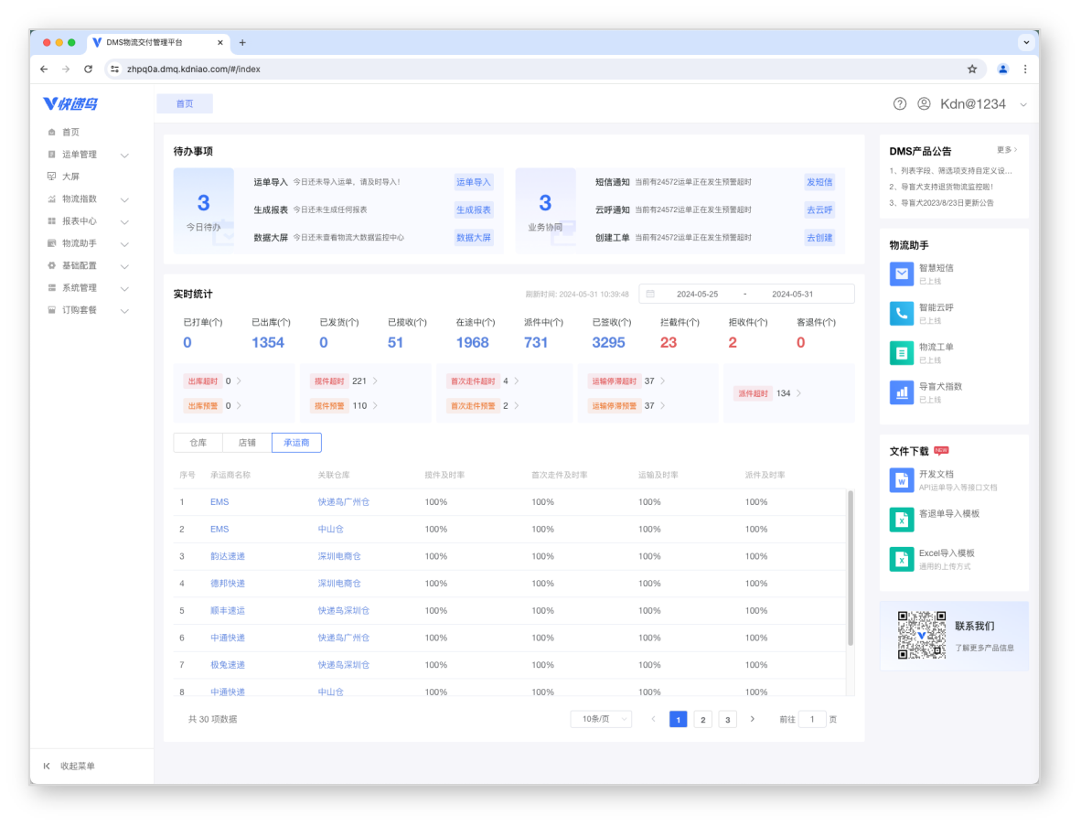Open 导盲犬指数 bar chart icon
Viewport: 1081px width, 826px height.
902,392
